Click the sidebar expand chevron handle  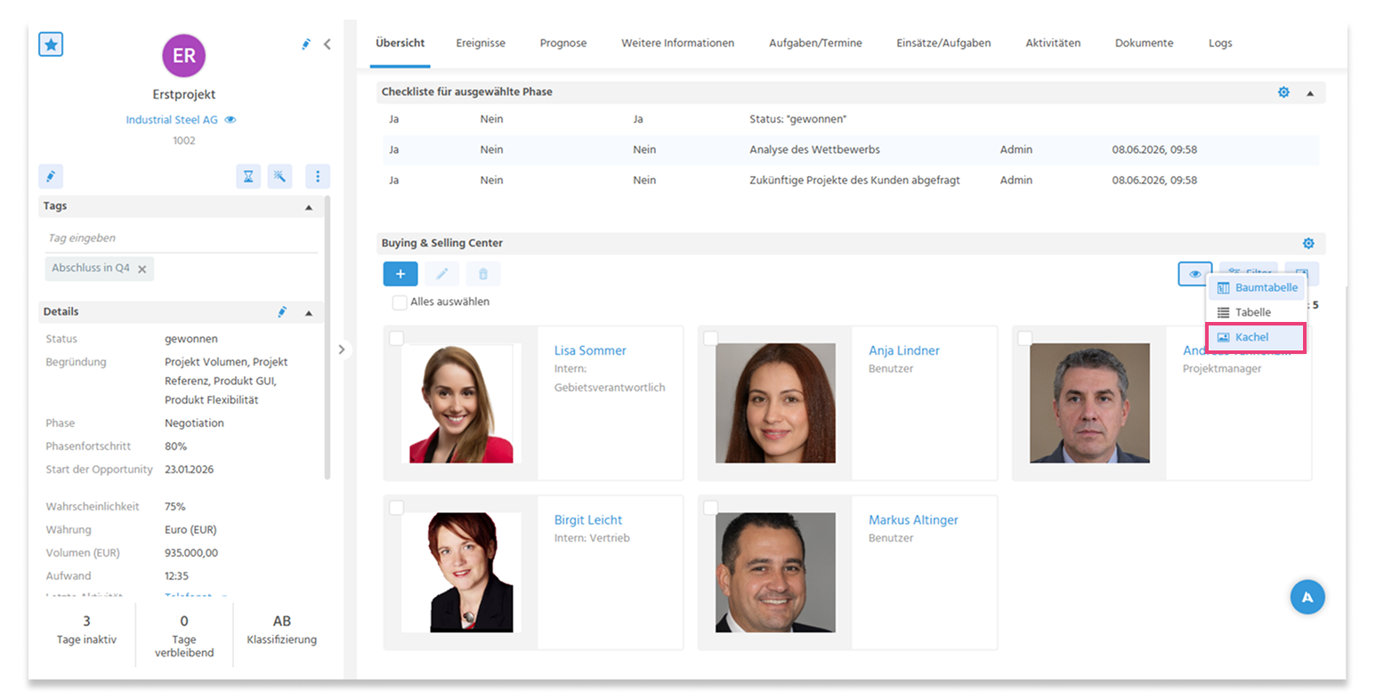pyautogui.click(x=342, y=349)
